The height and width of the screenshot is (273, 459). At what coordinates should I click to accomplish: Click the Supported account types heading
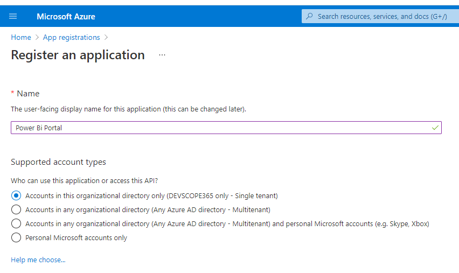tap(58, 162)
